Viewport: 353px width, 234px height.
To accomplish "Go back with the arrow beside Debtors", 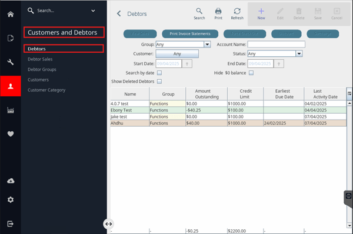I will pos(119,13).
